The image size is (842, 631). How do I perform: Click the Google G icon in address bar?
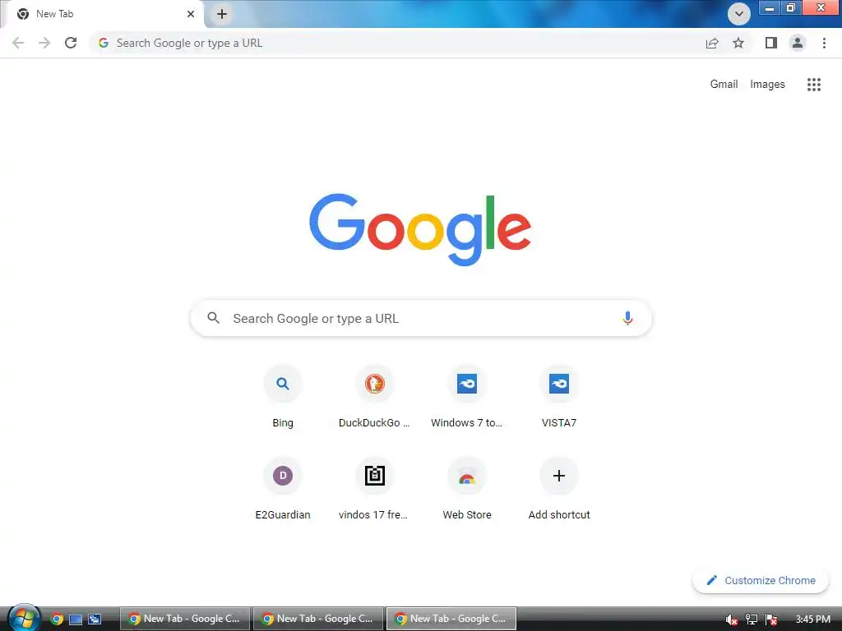pyautogui.click(x=104, y=43)
